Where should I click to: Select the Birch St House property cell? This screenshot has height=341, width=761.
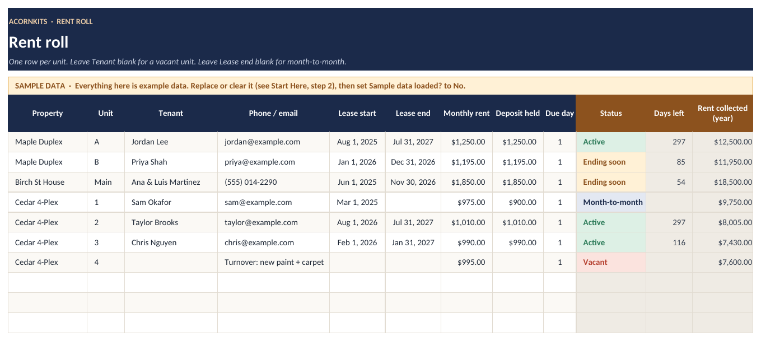pyautogui.click(x=48, y=182)
